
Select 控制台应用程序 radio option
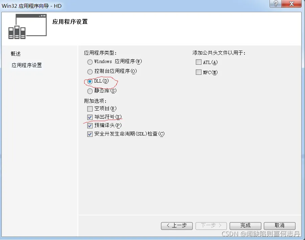tap(90, 72)
